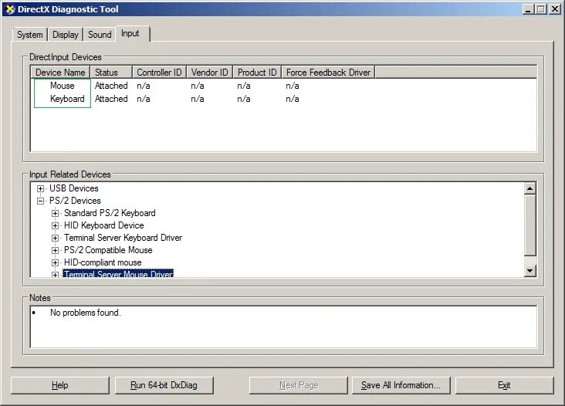Image resolution: width=565 pixels, height=406 pixels.
Task: Select Standard PS/2 Keyboard item
Action: (110, 213)
